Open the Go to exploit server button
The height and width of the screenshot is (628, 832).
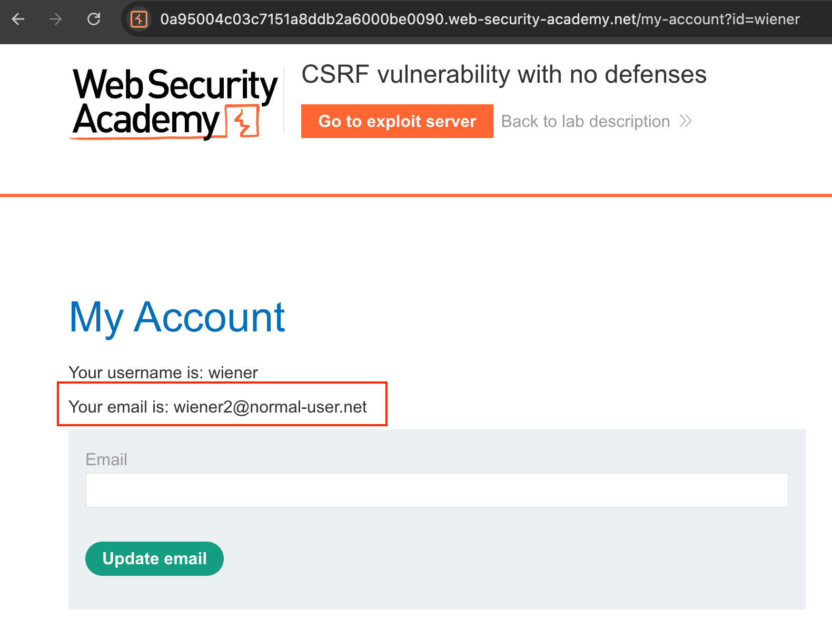[x=397, y=121]
